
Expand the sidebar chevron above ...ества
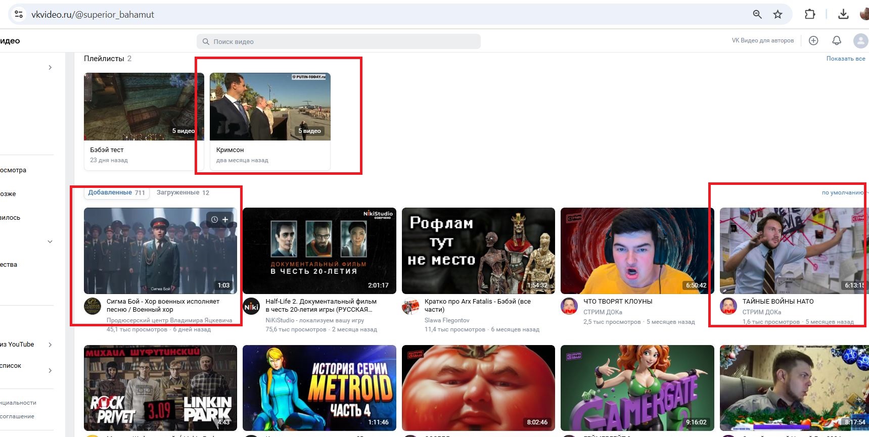click(x=50, y=241)
